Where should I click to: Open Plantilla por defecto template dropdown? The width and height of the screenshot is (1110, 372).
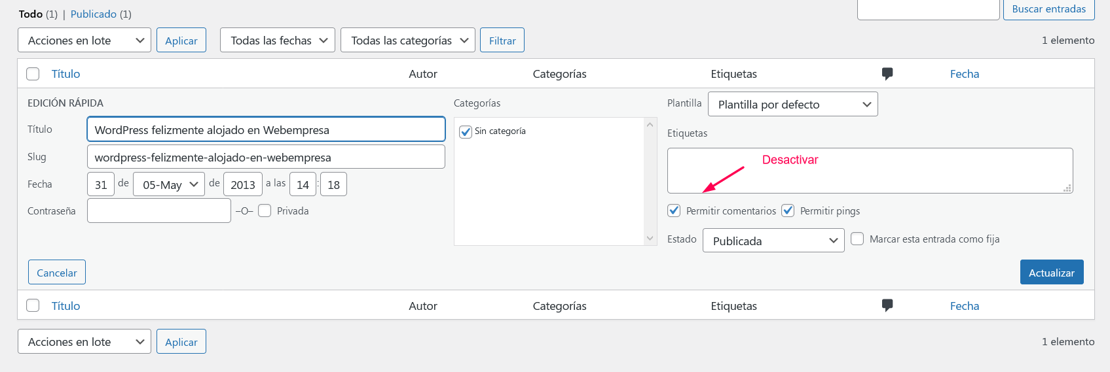(793, 104)
